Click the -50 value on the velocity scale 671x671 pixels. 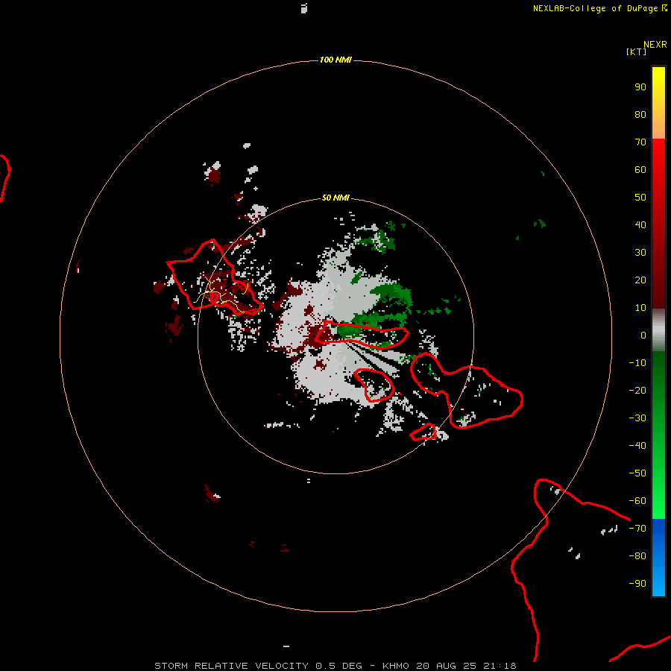[x=637, y=473]
